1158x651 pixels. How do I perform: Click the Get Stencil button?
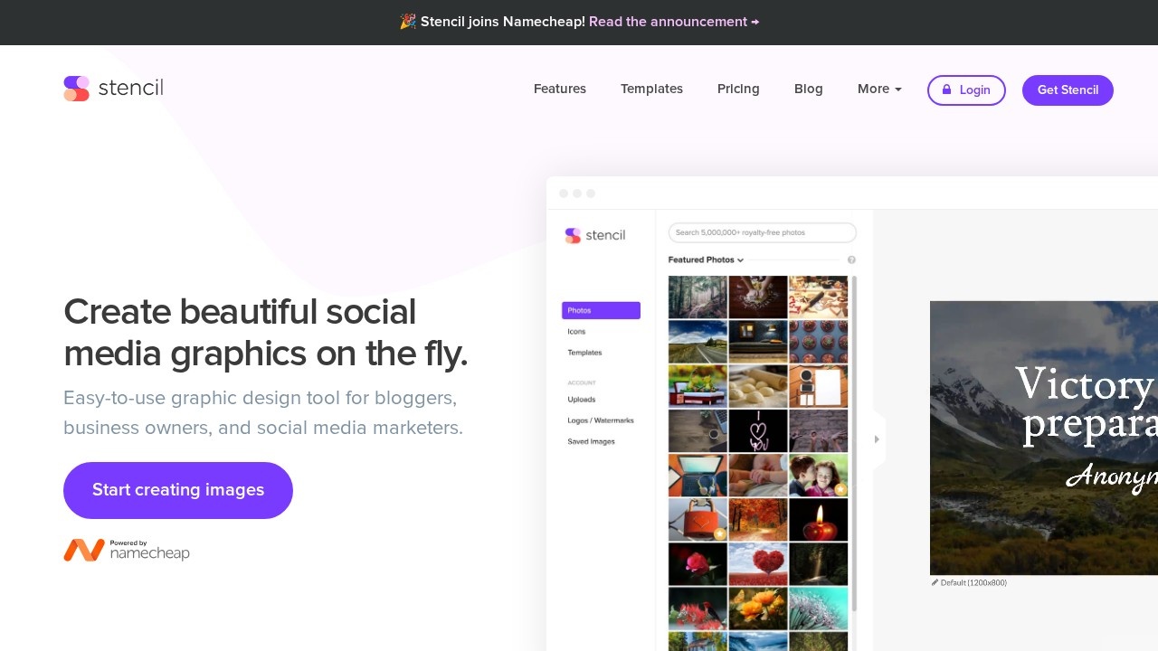click(x=1068, y=90)
